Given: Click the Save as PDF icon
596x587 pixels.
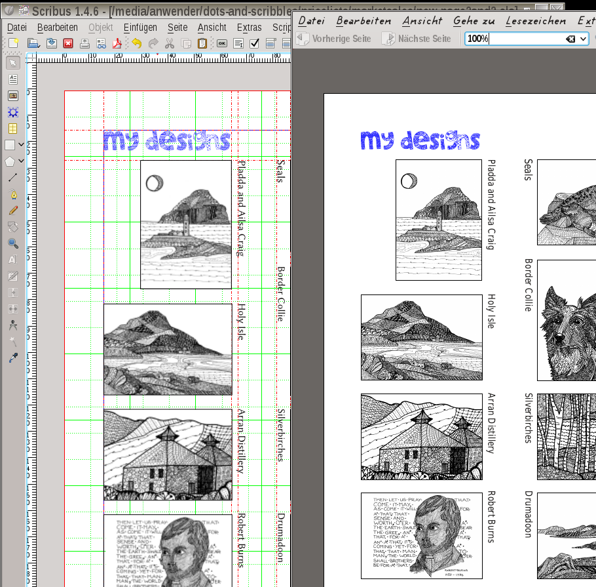Looking at the screenshot, I should 118,44.
